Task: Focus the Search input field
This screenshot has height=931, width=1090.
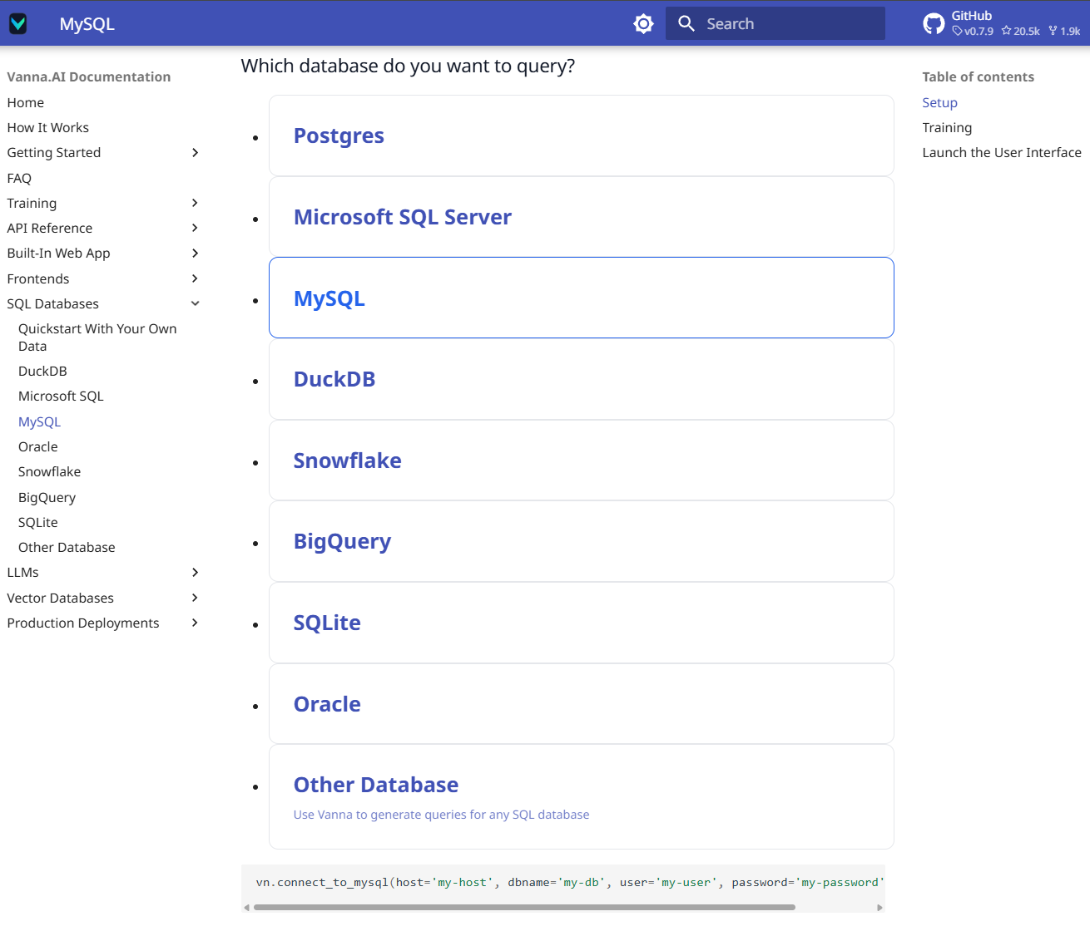Action: click(775, 23)
